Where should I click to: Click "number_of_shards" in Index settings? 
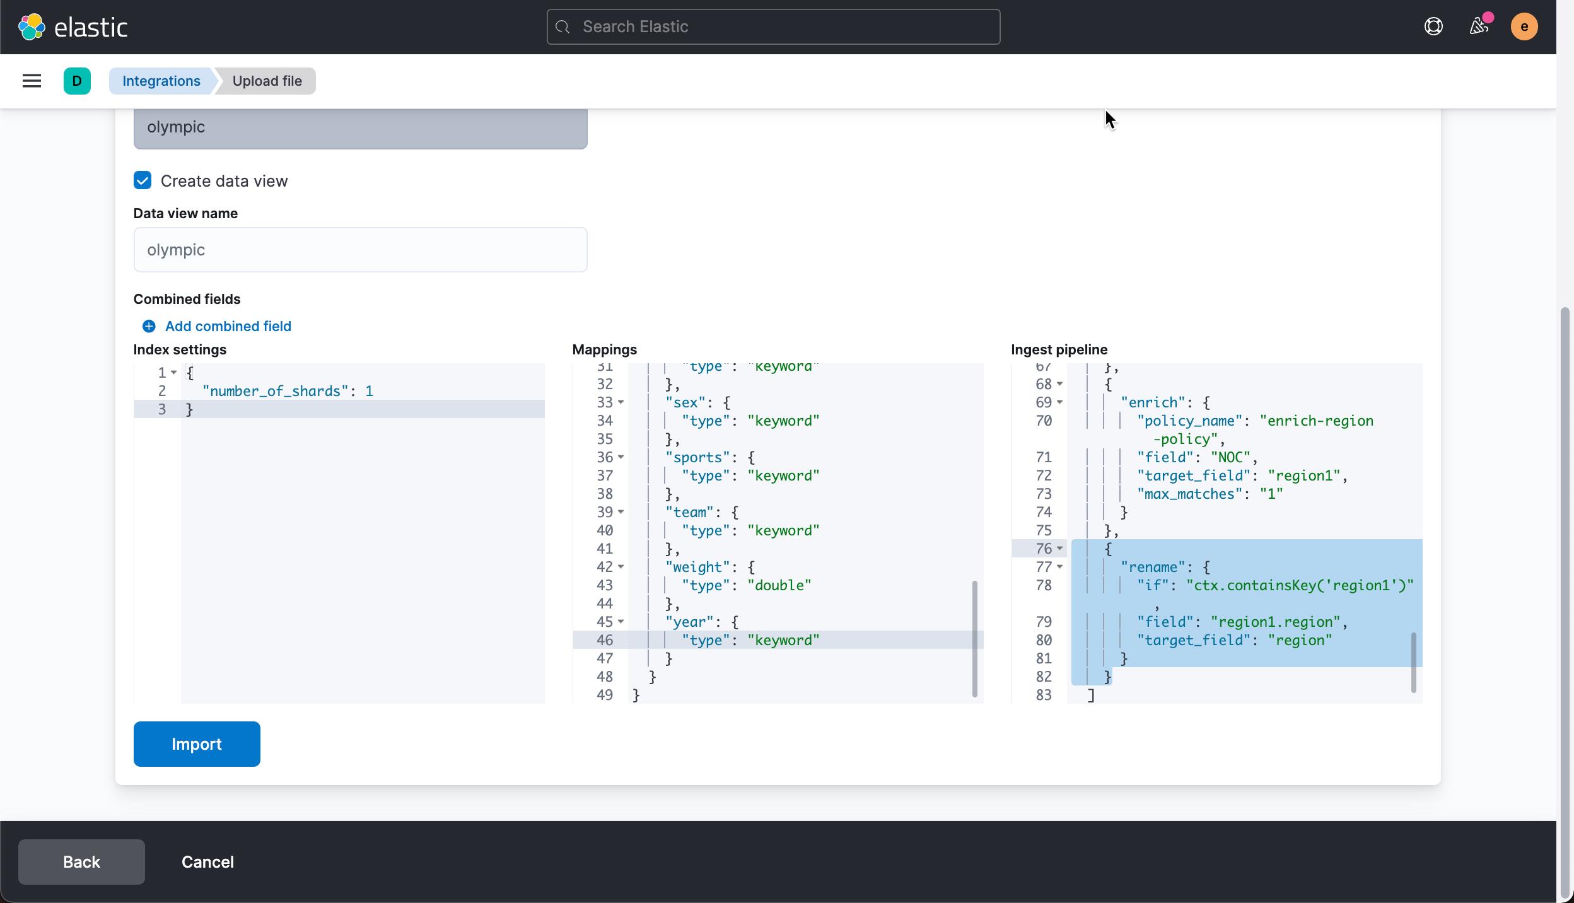click(x=275, y=391)
